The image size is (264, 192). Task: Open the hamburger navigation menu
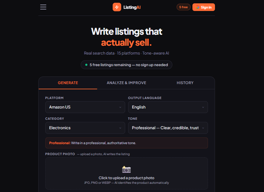click(43, 7)
